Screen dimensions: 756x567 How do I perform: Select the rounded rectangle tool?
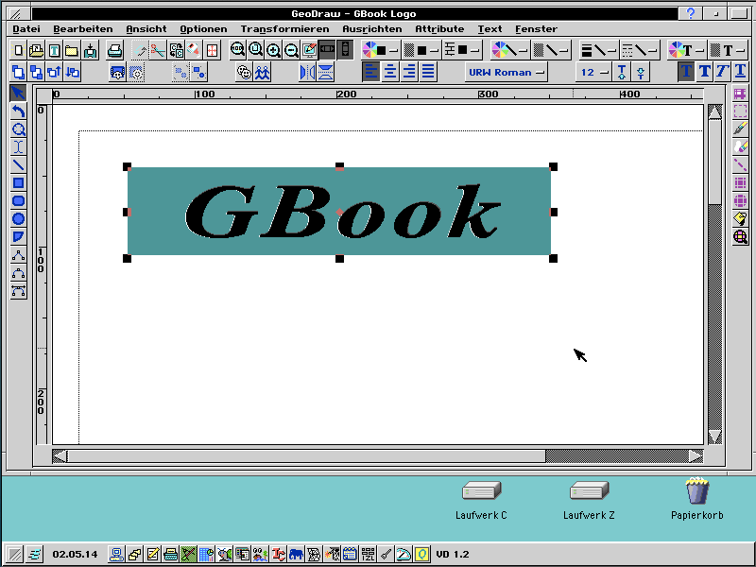click(19, 200)
